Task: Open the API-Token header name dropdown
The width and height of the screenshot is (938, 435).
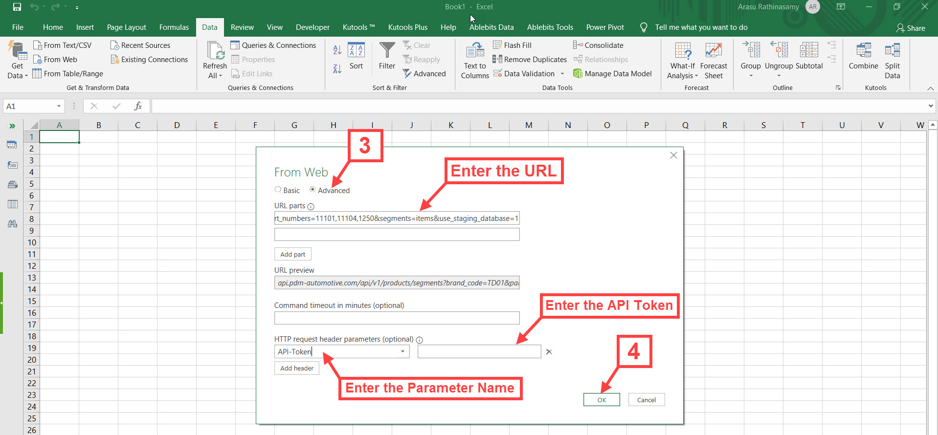Action: 402,351
